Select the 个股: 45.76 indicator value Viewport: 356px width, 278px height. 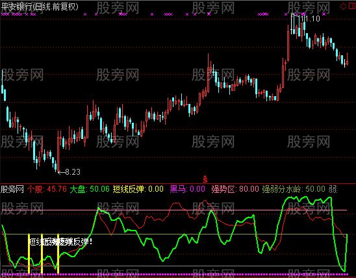coord(47,189)
